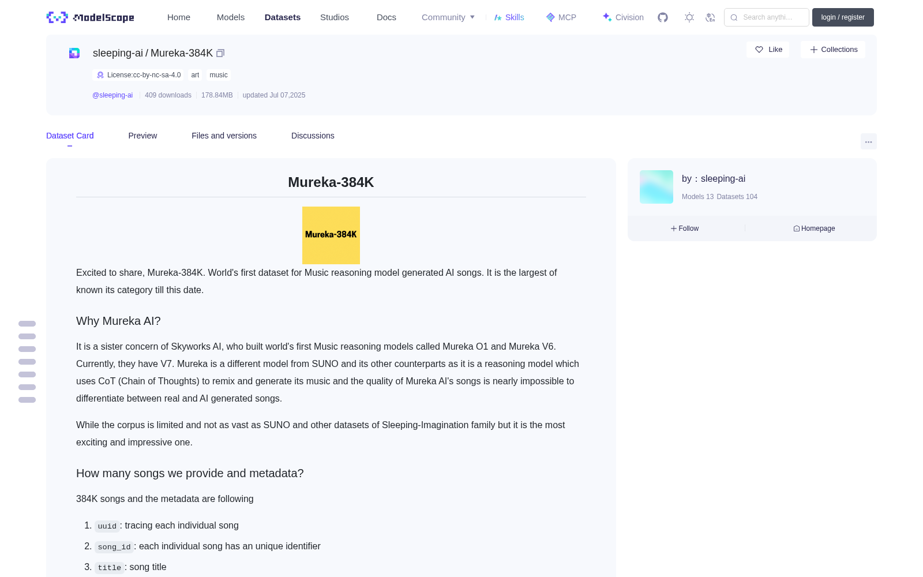The image size is (923, 577).
Task: Click the License:cc-by-nc-sa-4.0 tag
Action: coord(138,75)
